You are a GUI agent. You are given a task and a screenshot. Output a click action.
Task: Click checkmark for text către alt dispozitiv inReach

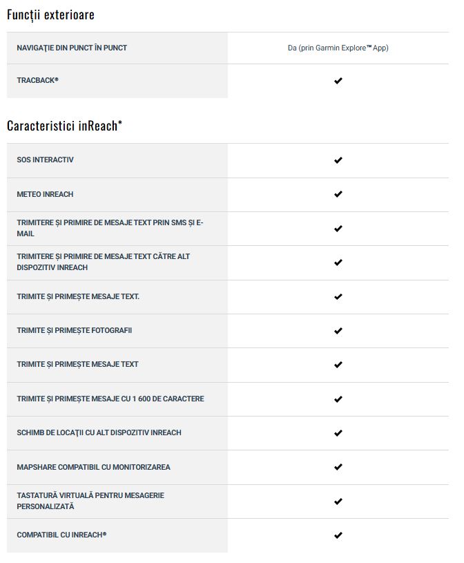pyautogui.click(x=338, y=263)
